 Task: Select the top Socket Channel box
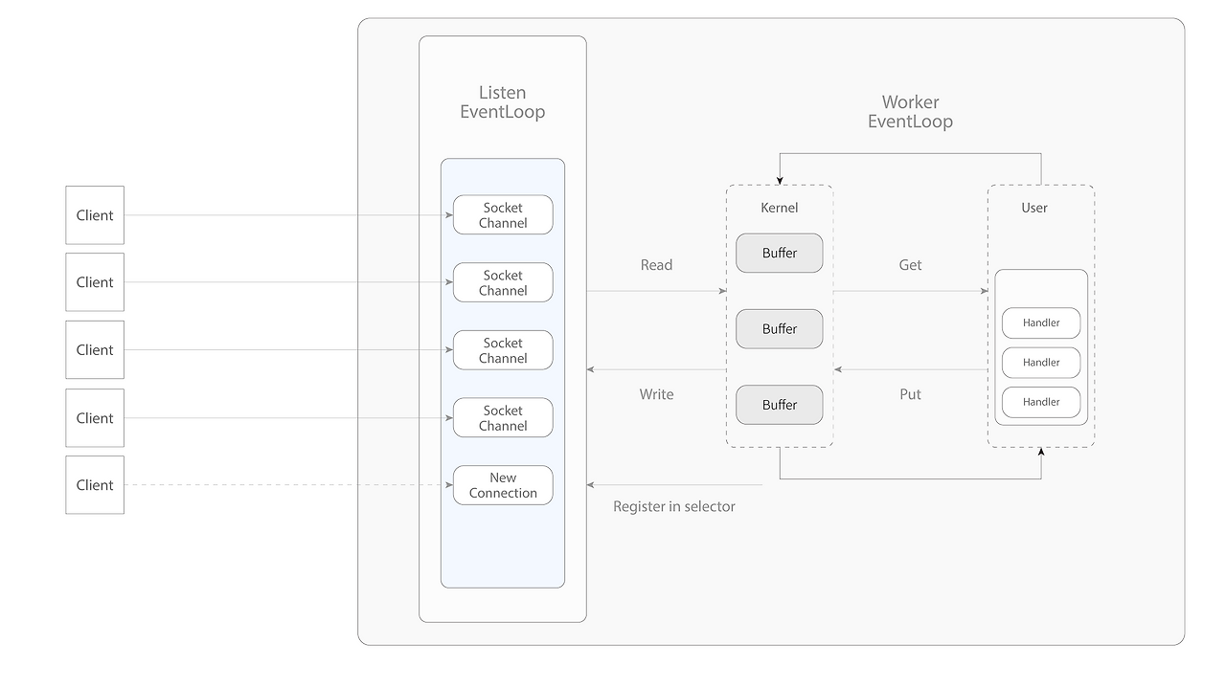click(x=503, y=215)
